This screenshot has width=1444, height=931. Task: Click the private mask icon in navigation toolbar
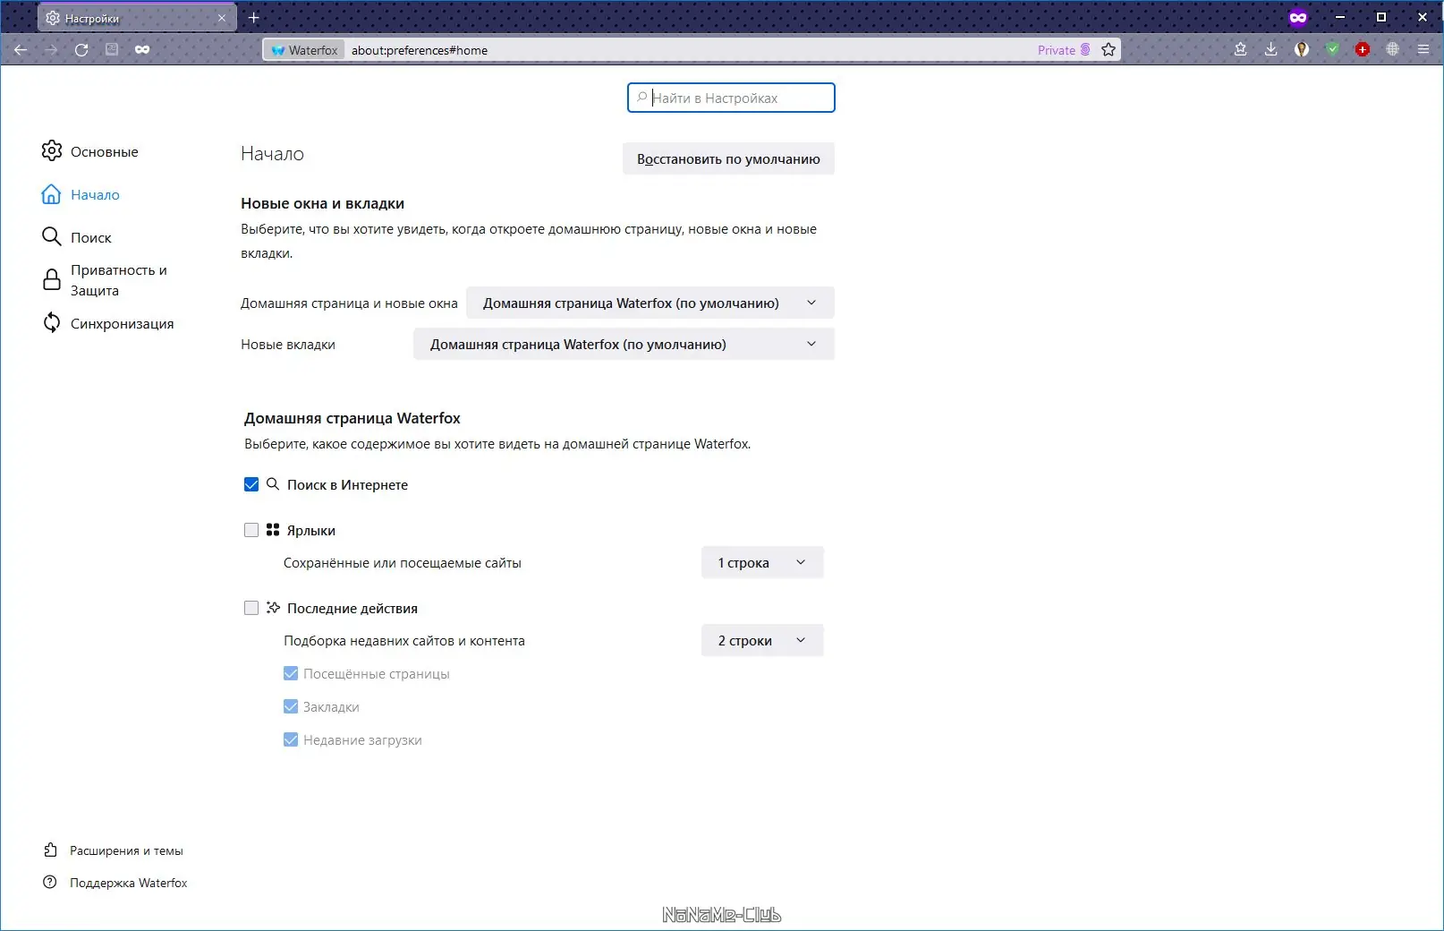[142, 50]
